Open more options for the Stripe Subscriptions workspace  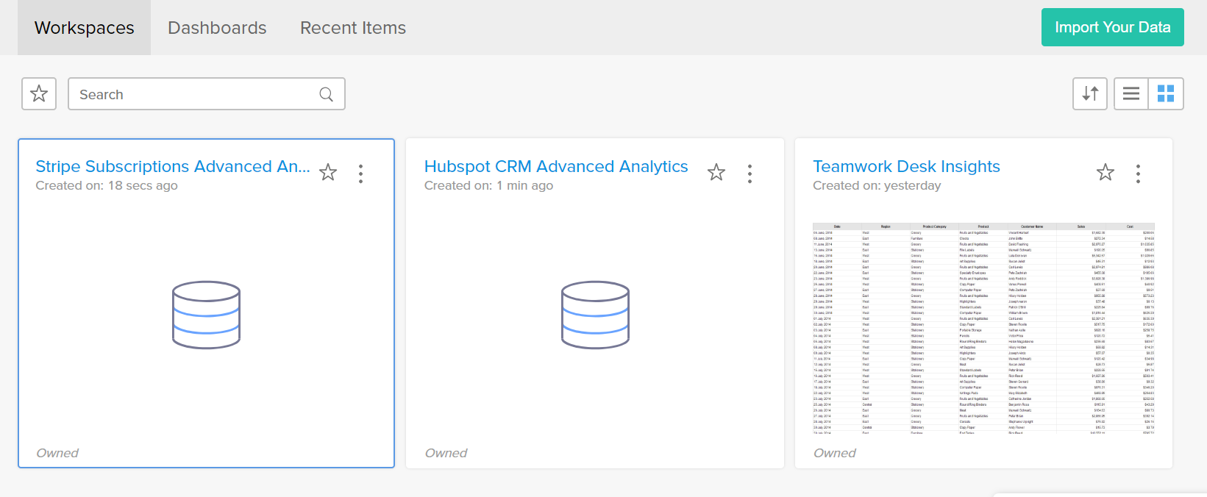(x=360, y=174)
